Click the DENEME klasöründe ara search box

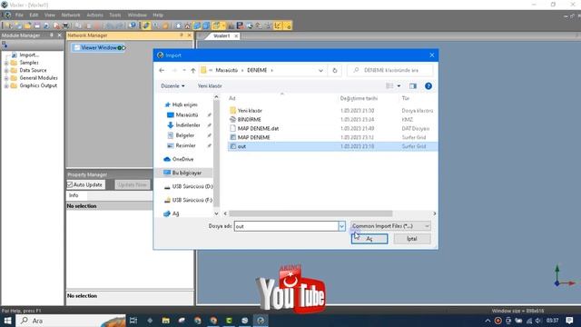[x=390, y=70]
